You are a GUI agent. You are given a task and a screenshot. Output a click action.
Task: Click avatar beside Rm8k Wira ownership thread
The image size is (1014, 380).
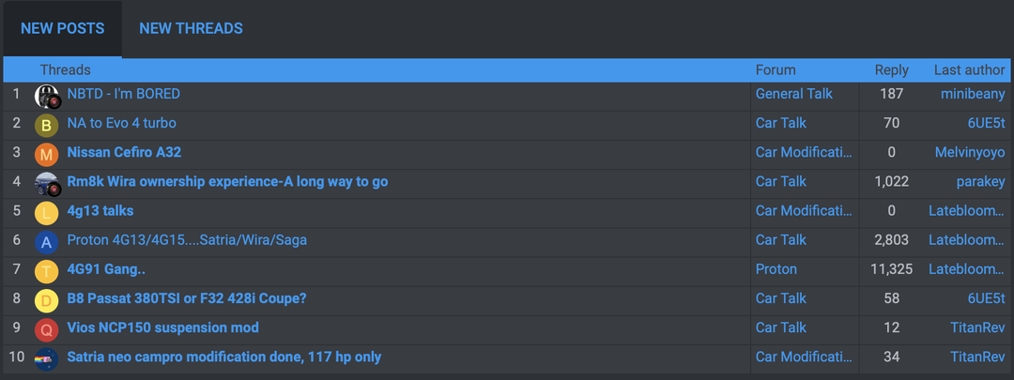coord(47,182)
